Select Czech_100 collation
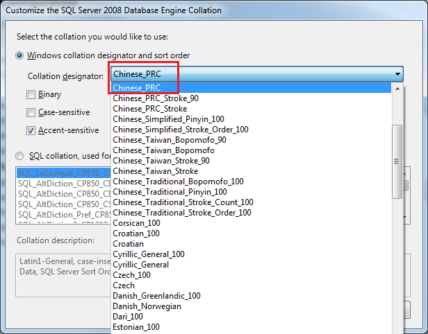The height and width of the screenshot is (334, 428). (251, 275)
